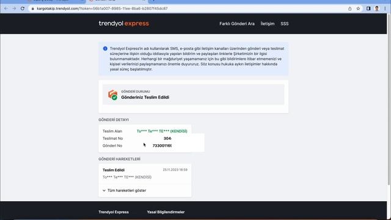
Task: Click 'Trendyol Express' footer heading
Action: point(114,212)
